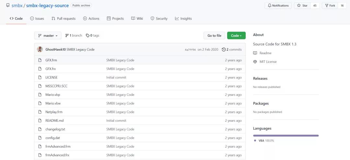Star the repository
This screenshot has height=160, width=350.
[x=302, y=6]
